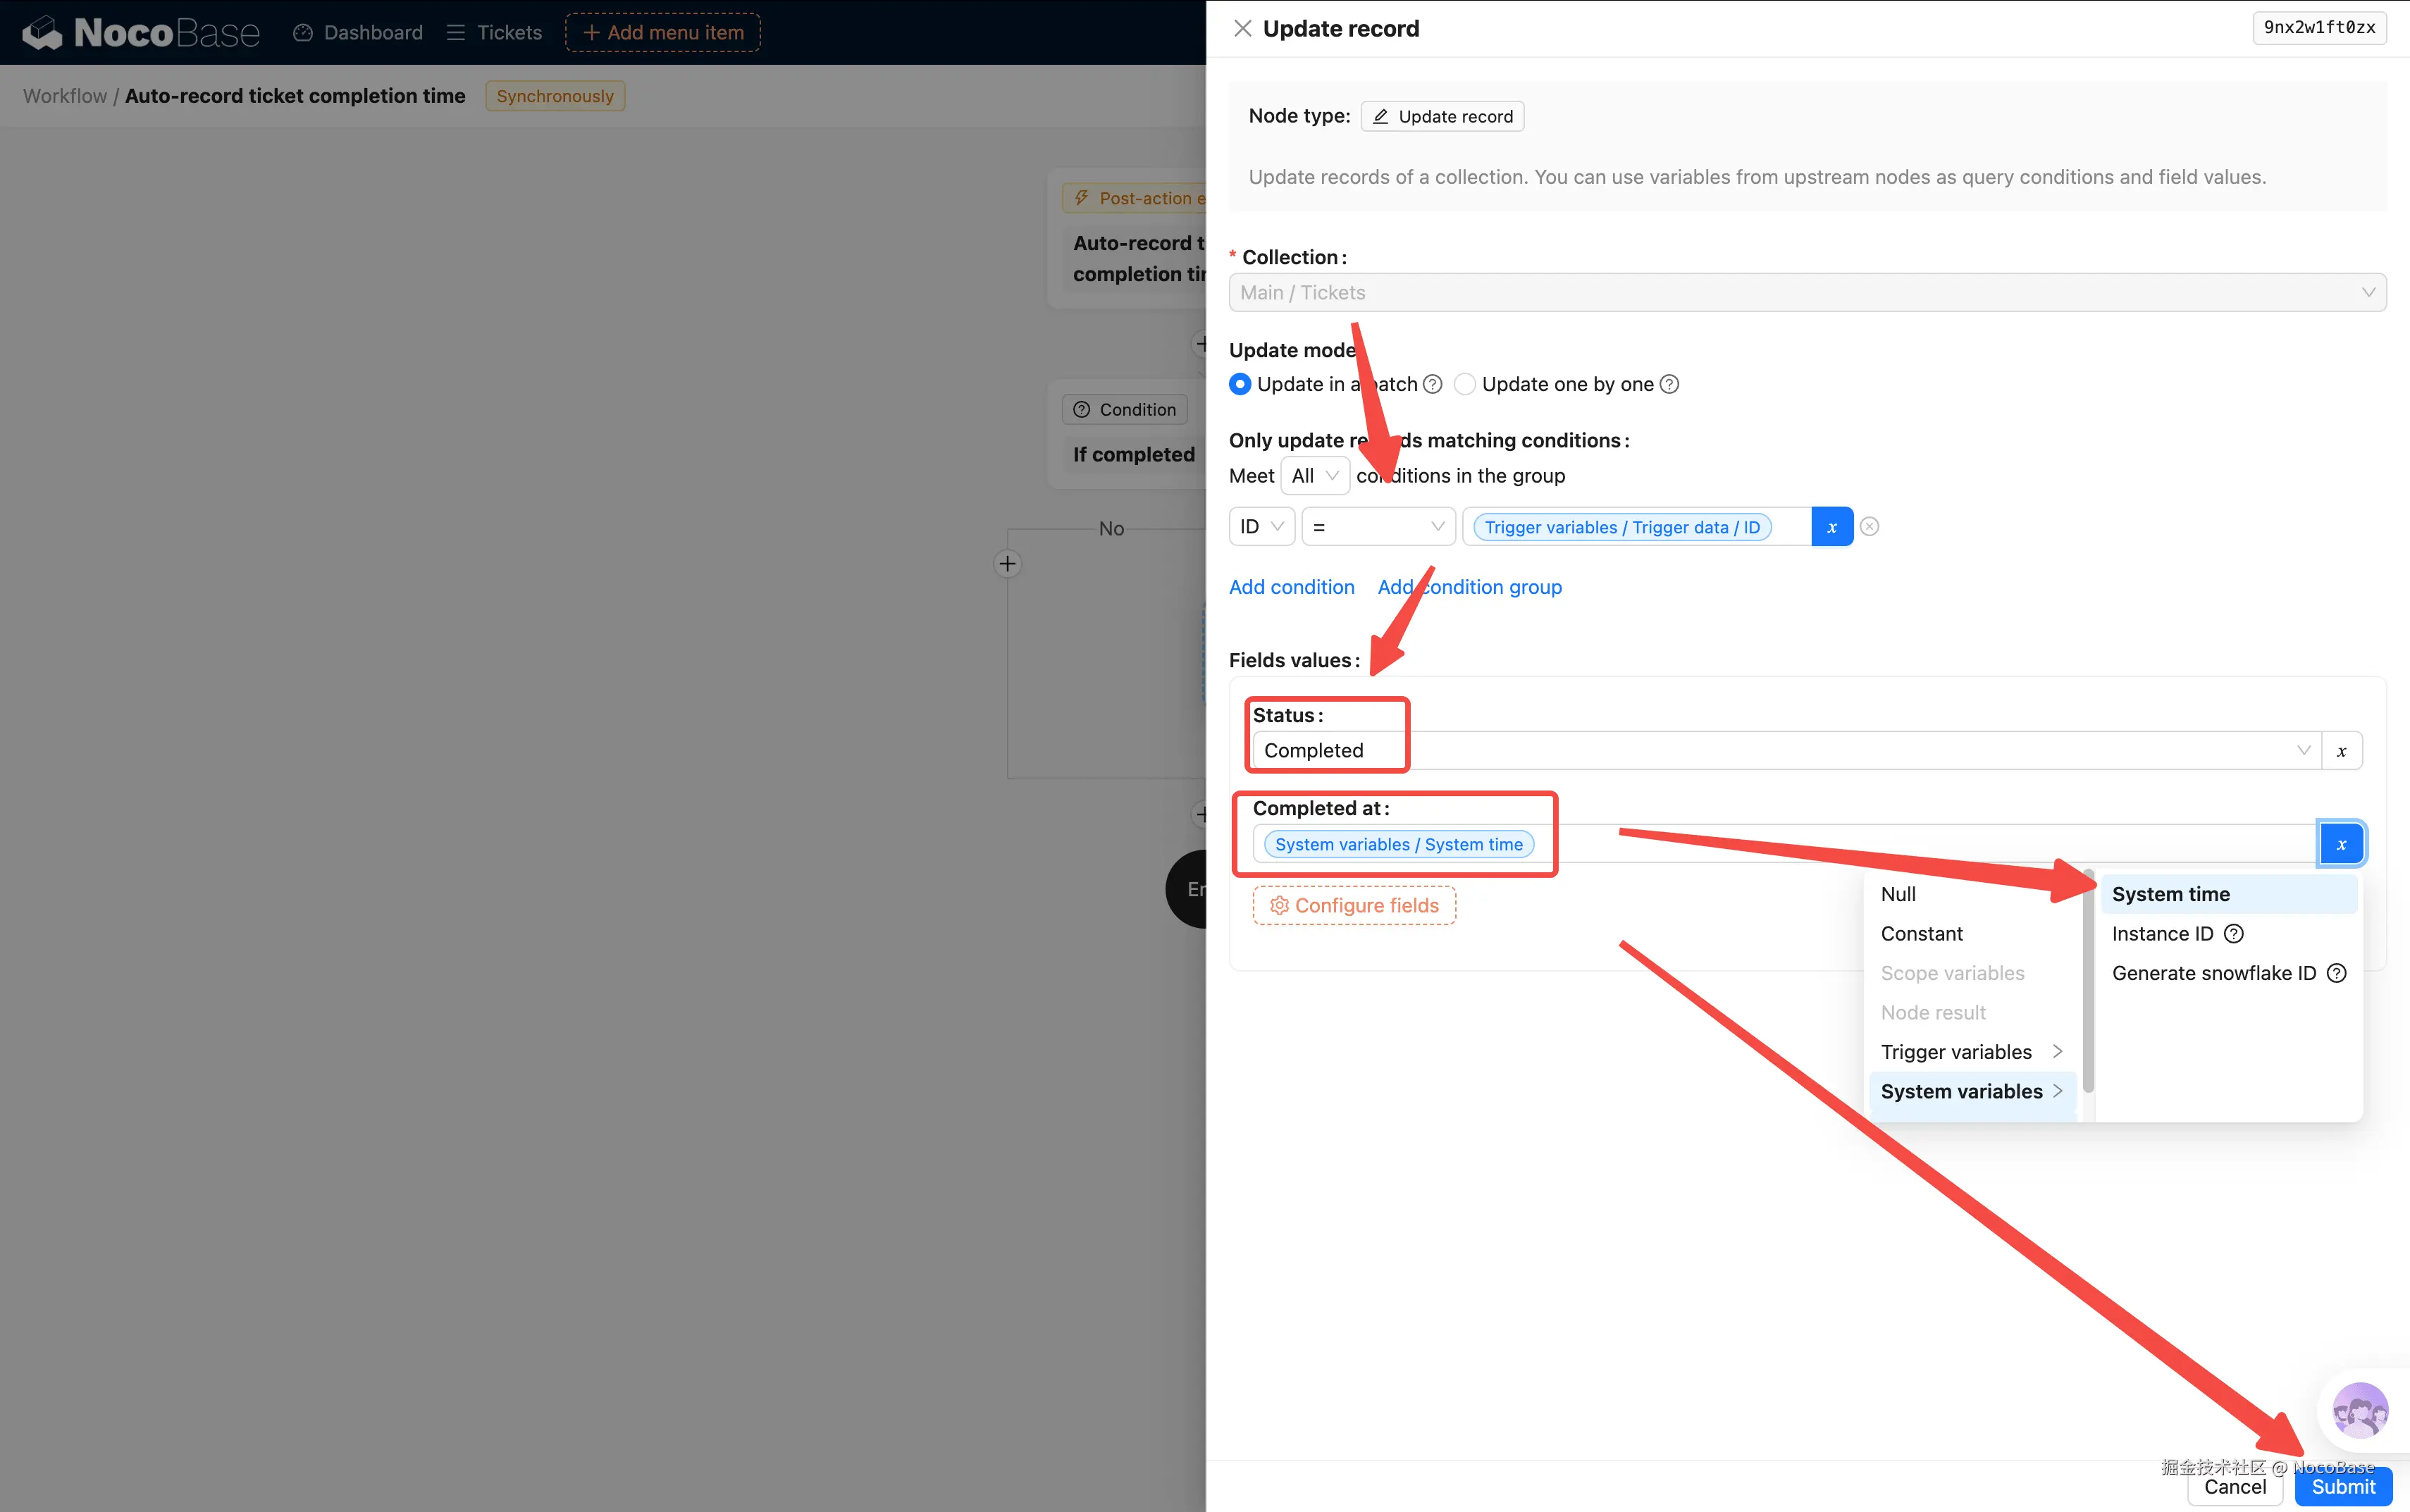
Task: Remove the ID condition with circle-x icon
Action: tap(1869, 527)
